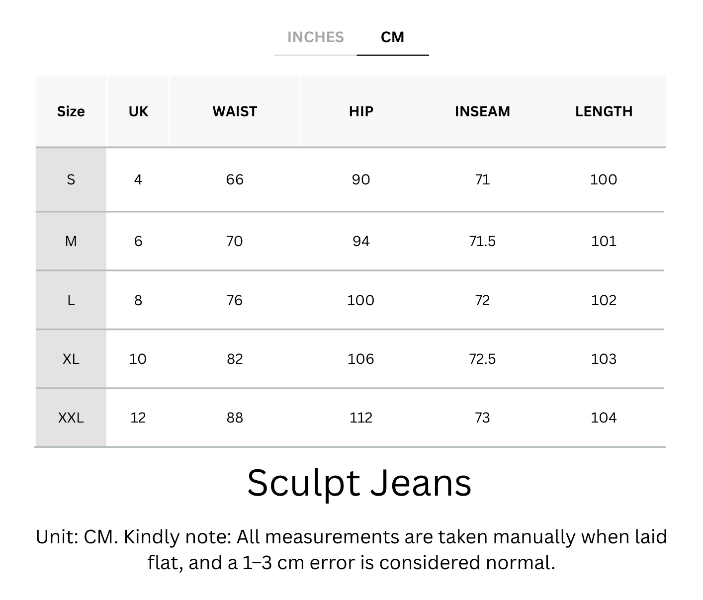Select the XXL size row label

pos(71,418)
